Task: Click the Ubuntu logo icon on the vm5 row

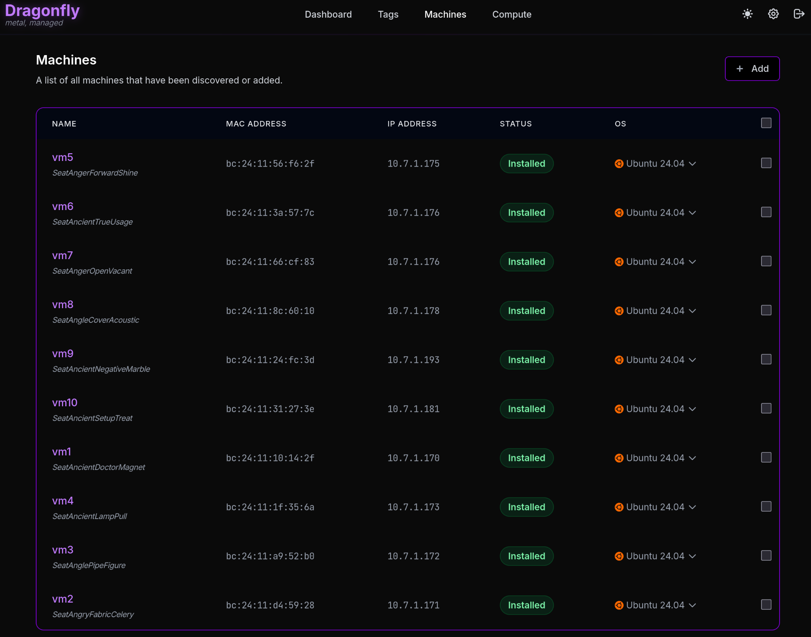Action: (x=619, y=164)
